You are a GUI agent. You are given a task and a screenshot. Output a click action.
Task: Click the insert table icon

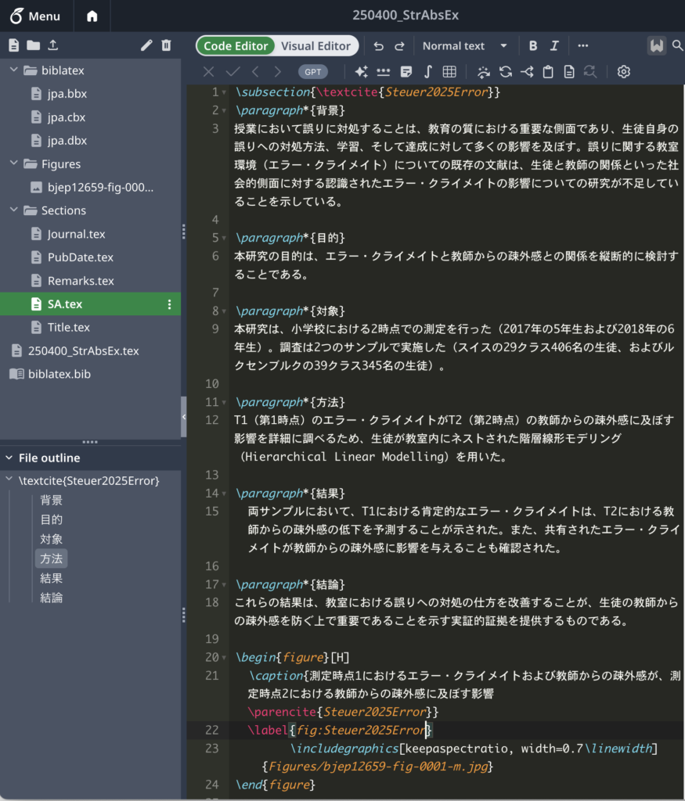coord(449,72)
